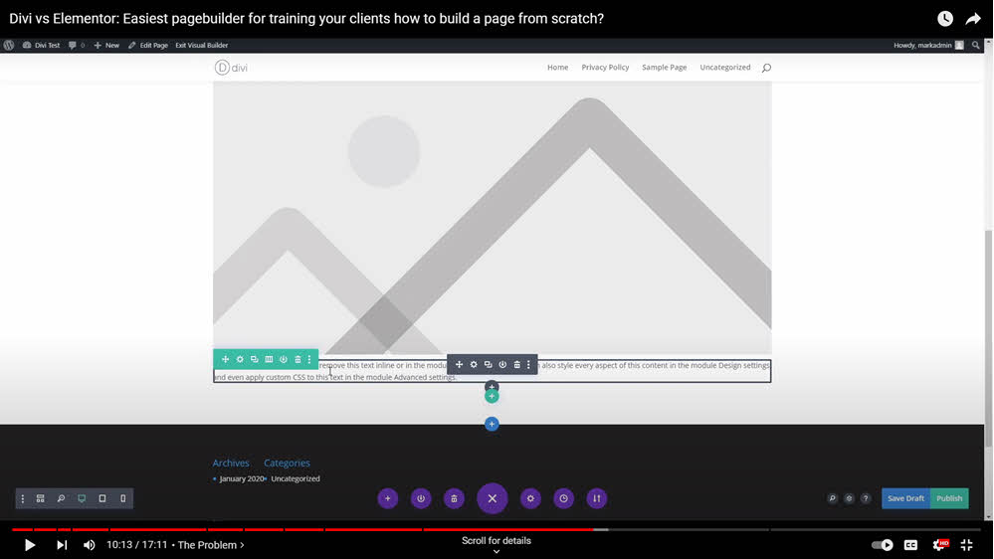Delete the row using green toolbar trash
Image resolution: width=994 pixels, height=559 pixels.
(298, 359)
